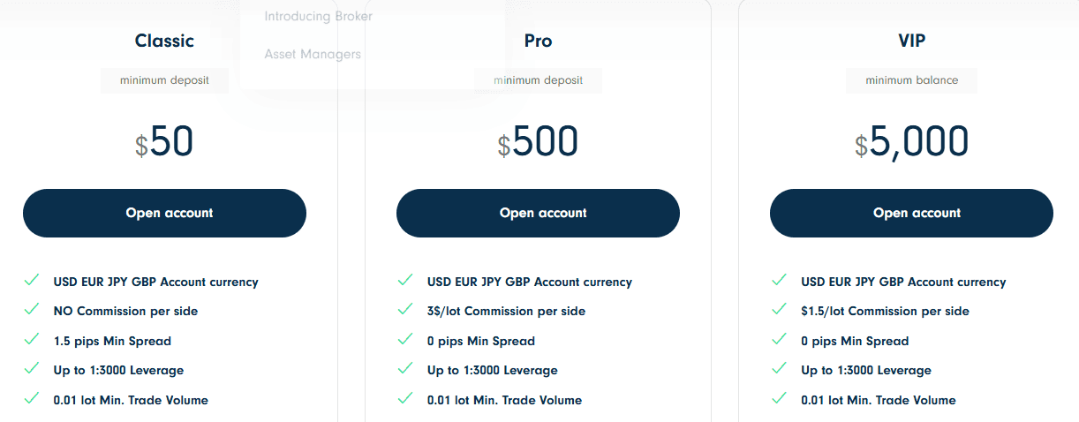Click the VIP plan heading
The height and width of the screenshot is (422, 1079).
tap(911, 41)
